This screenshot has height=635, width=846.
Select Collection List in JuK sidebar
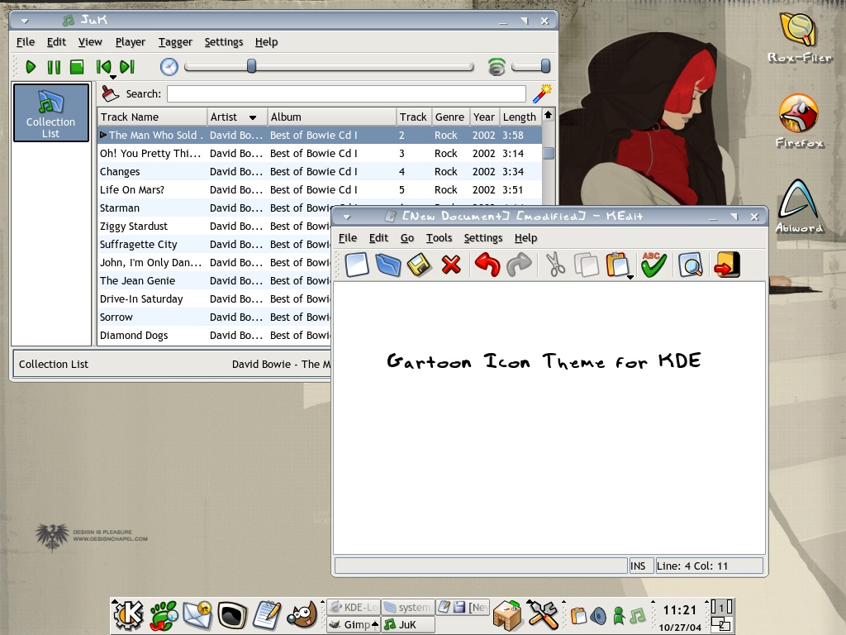(50, 112)
